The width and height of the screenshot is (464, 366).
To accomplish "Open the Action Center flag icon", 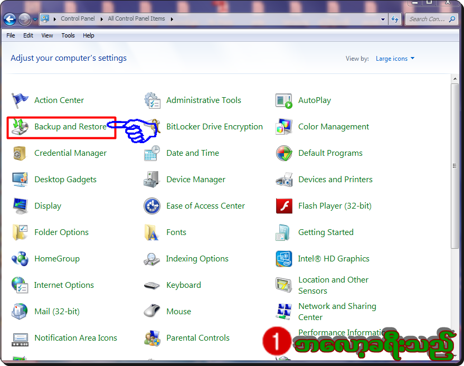I will point(20,100).
